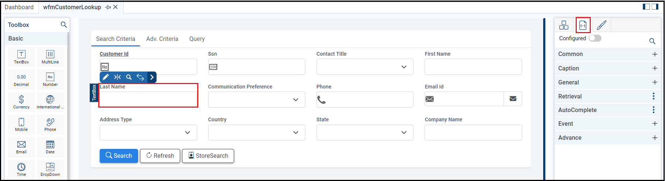Open the Communication Preference dropdown
Viewport: 665px width, 181px height.
295,100
